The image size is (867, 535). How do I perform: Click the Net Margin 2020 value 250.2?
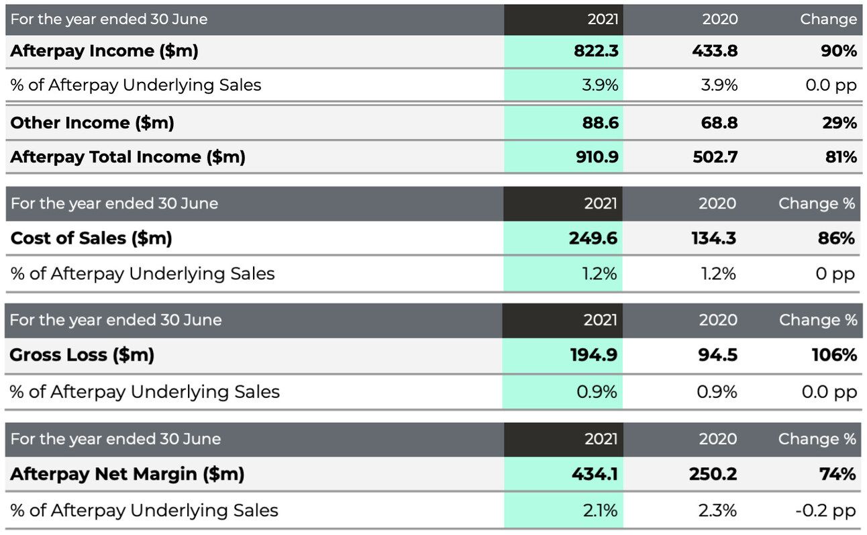pos(713,474)
